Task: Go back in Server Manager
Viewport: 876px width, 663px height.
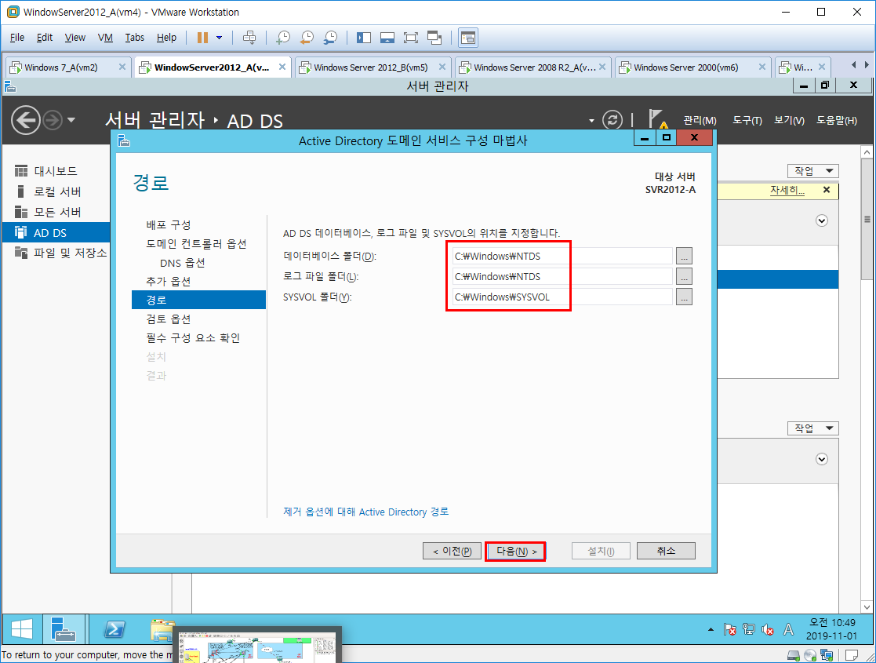Action: click(x=26, y=120)
